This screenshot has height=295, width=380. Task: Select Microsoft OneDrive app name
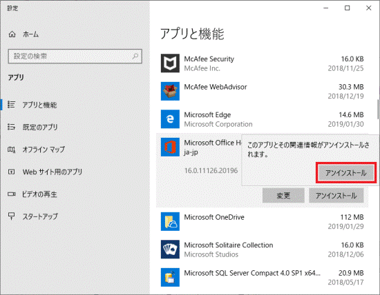(x=214, y=217)
